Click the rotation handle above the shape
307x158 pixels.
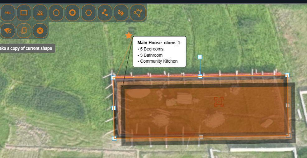pyautogui.click(x=200, y=57)
